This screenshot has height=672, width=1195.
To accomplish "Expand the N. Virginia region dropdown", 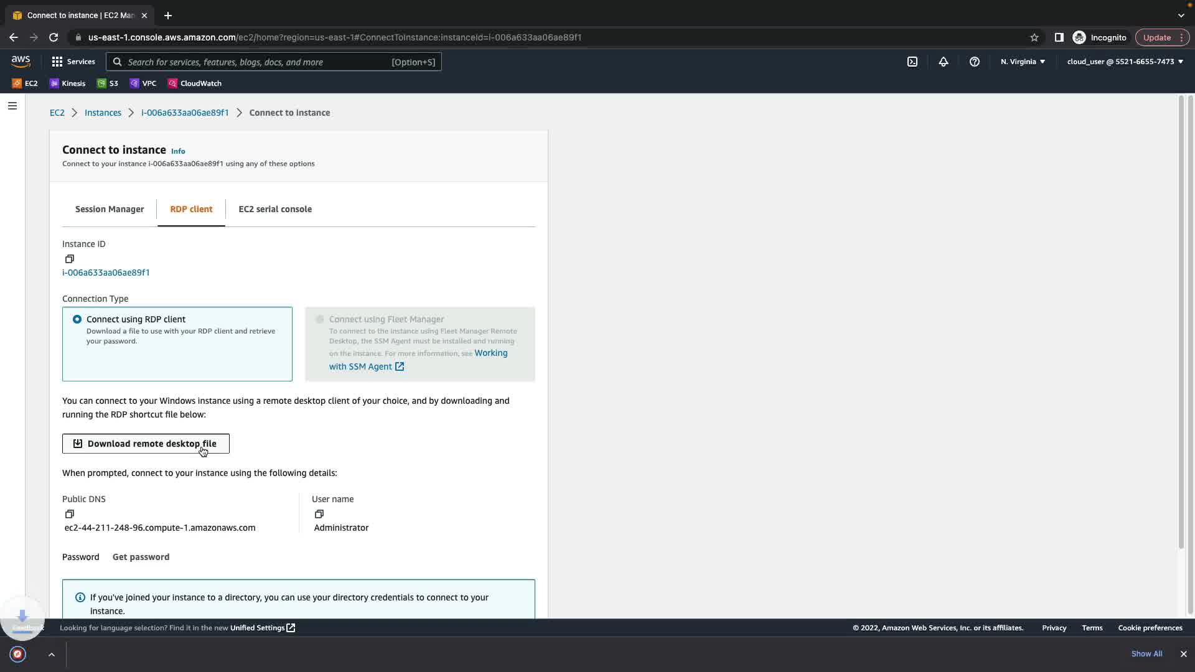I will [x=1023, y=62].
